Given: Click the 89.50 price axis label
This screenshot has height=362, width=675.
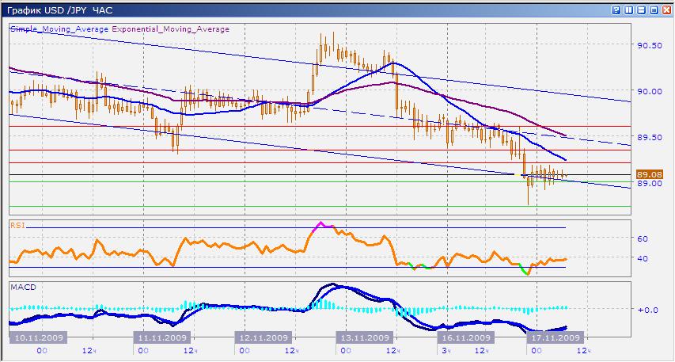Looking at the screenshot, I should point(649,137).
